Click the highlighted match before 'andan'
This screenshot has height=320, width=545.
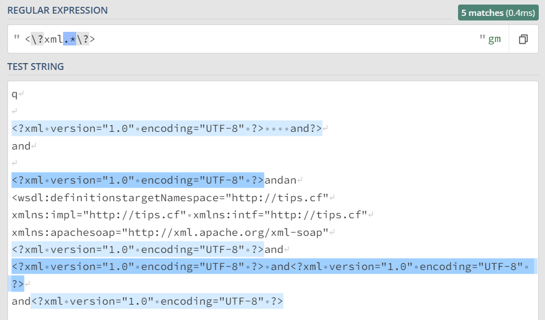[138, 181]
